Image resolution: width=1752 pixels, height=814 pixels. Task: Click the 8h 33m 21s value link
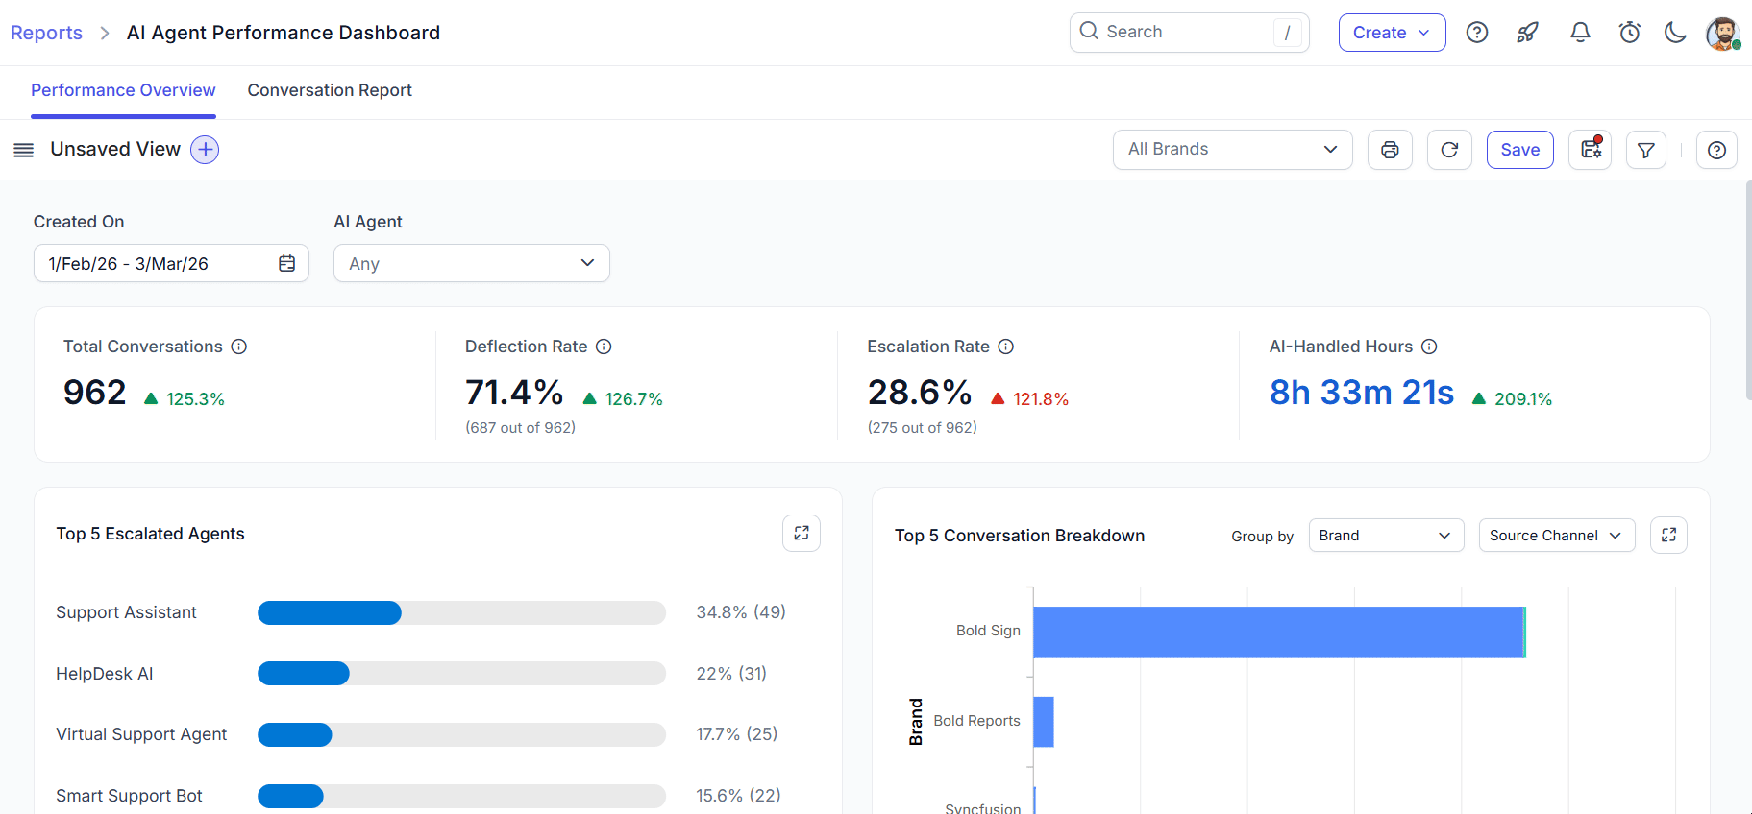pos(1361,393)
